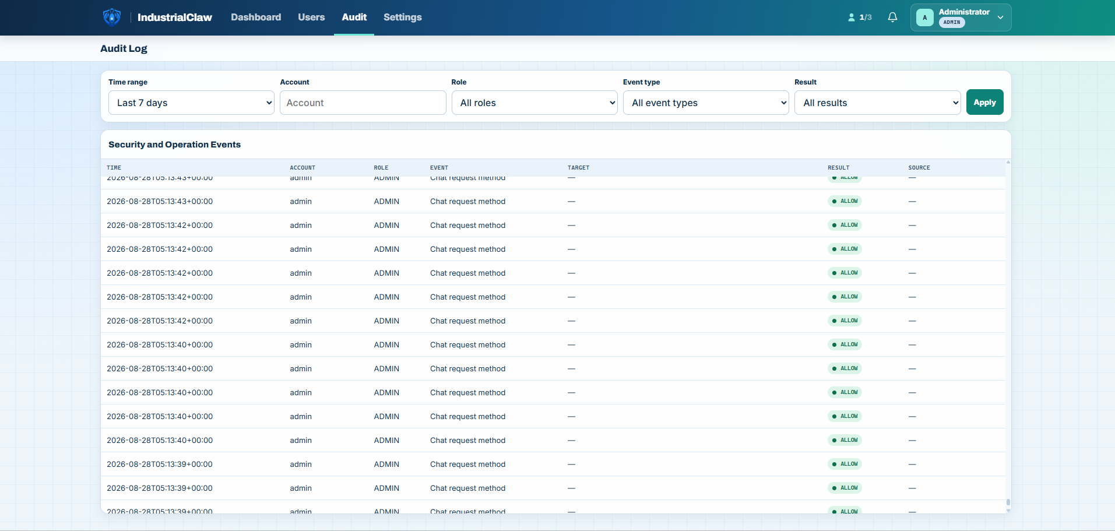
Task: Apply the audit filters
Action: 984,102
